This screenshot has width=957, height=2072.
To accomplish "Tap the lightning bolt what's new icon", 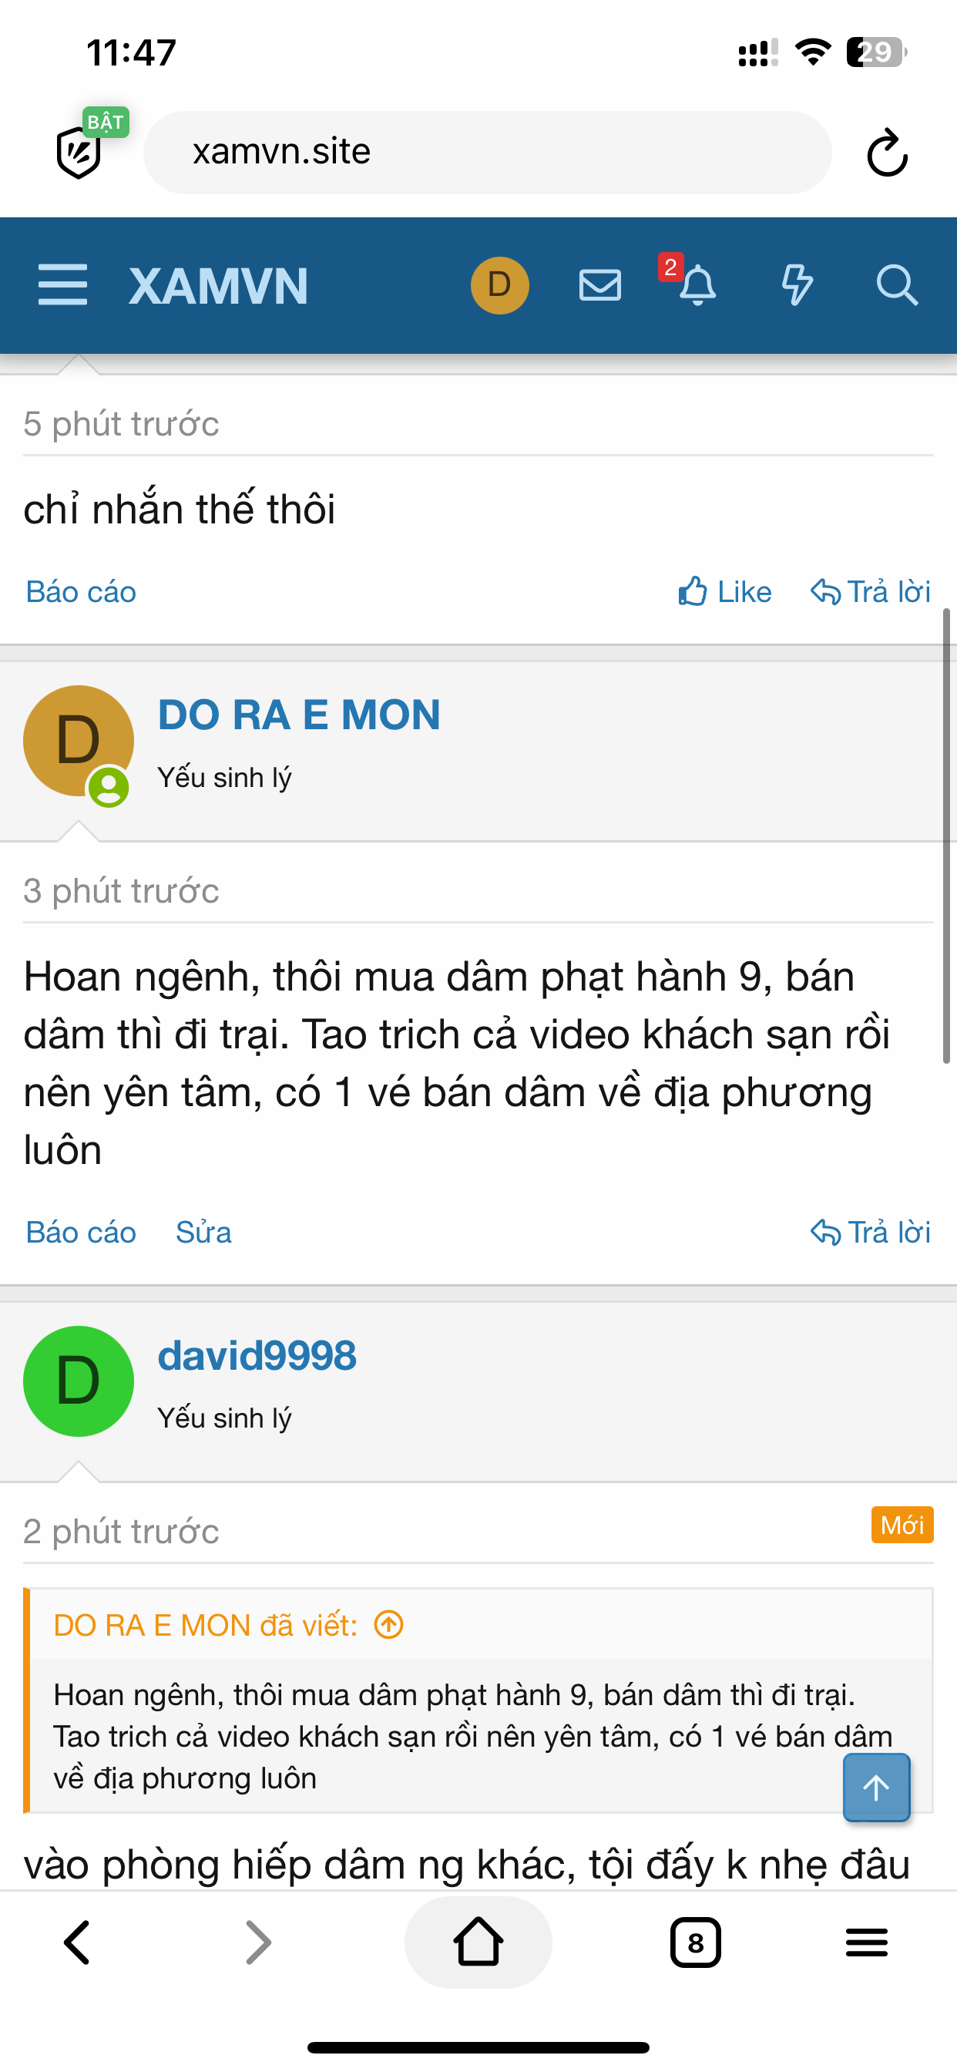I will coord(797,284).
